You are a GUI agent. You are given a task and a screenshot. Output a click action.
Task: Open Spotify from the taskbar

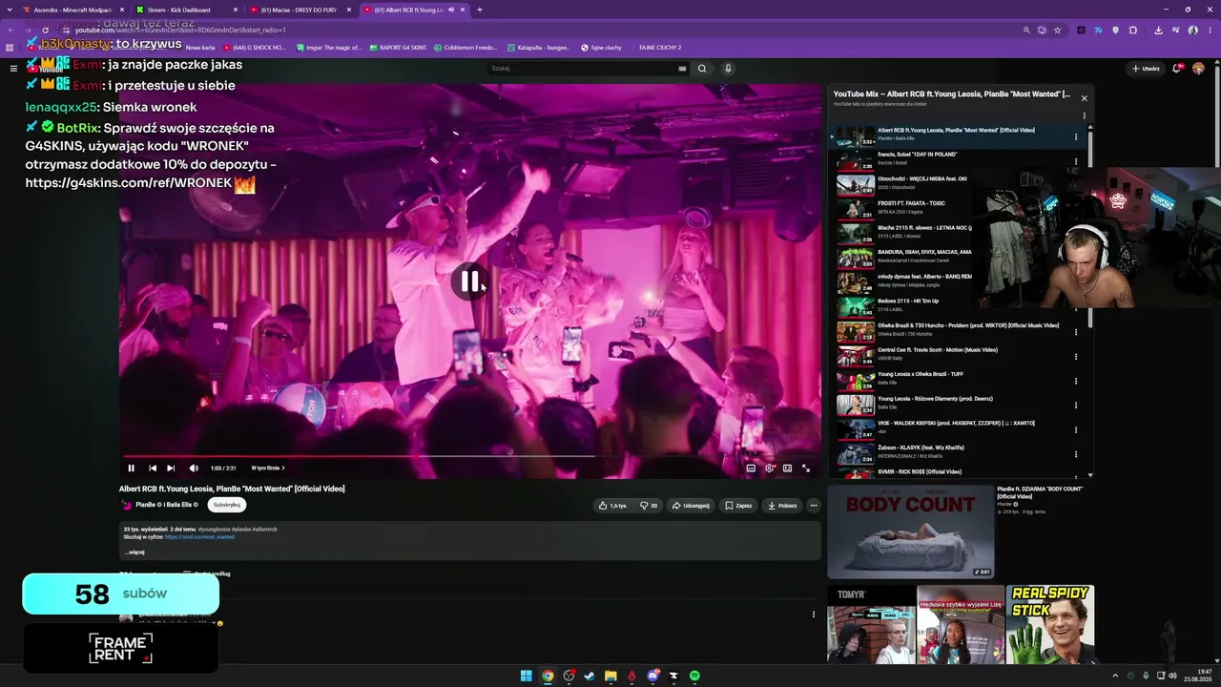click(x=694, y=676)
